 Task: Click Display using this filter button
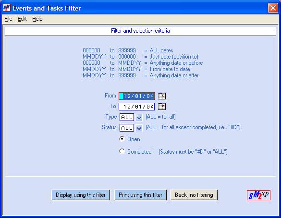click(81, 195)
